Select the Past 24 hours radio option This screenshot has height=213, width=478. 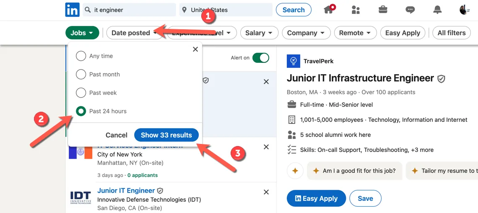81,111
